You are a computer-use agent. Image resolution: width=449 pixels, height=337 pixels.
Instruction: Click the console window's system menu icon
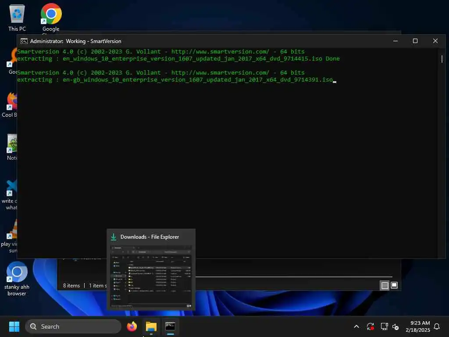pyautogui.click(x=24, y=41)
